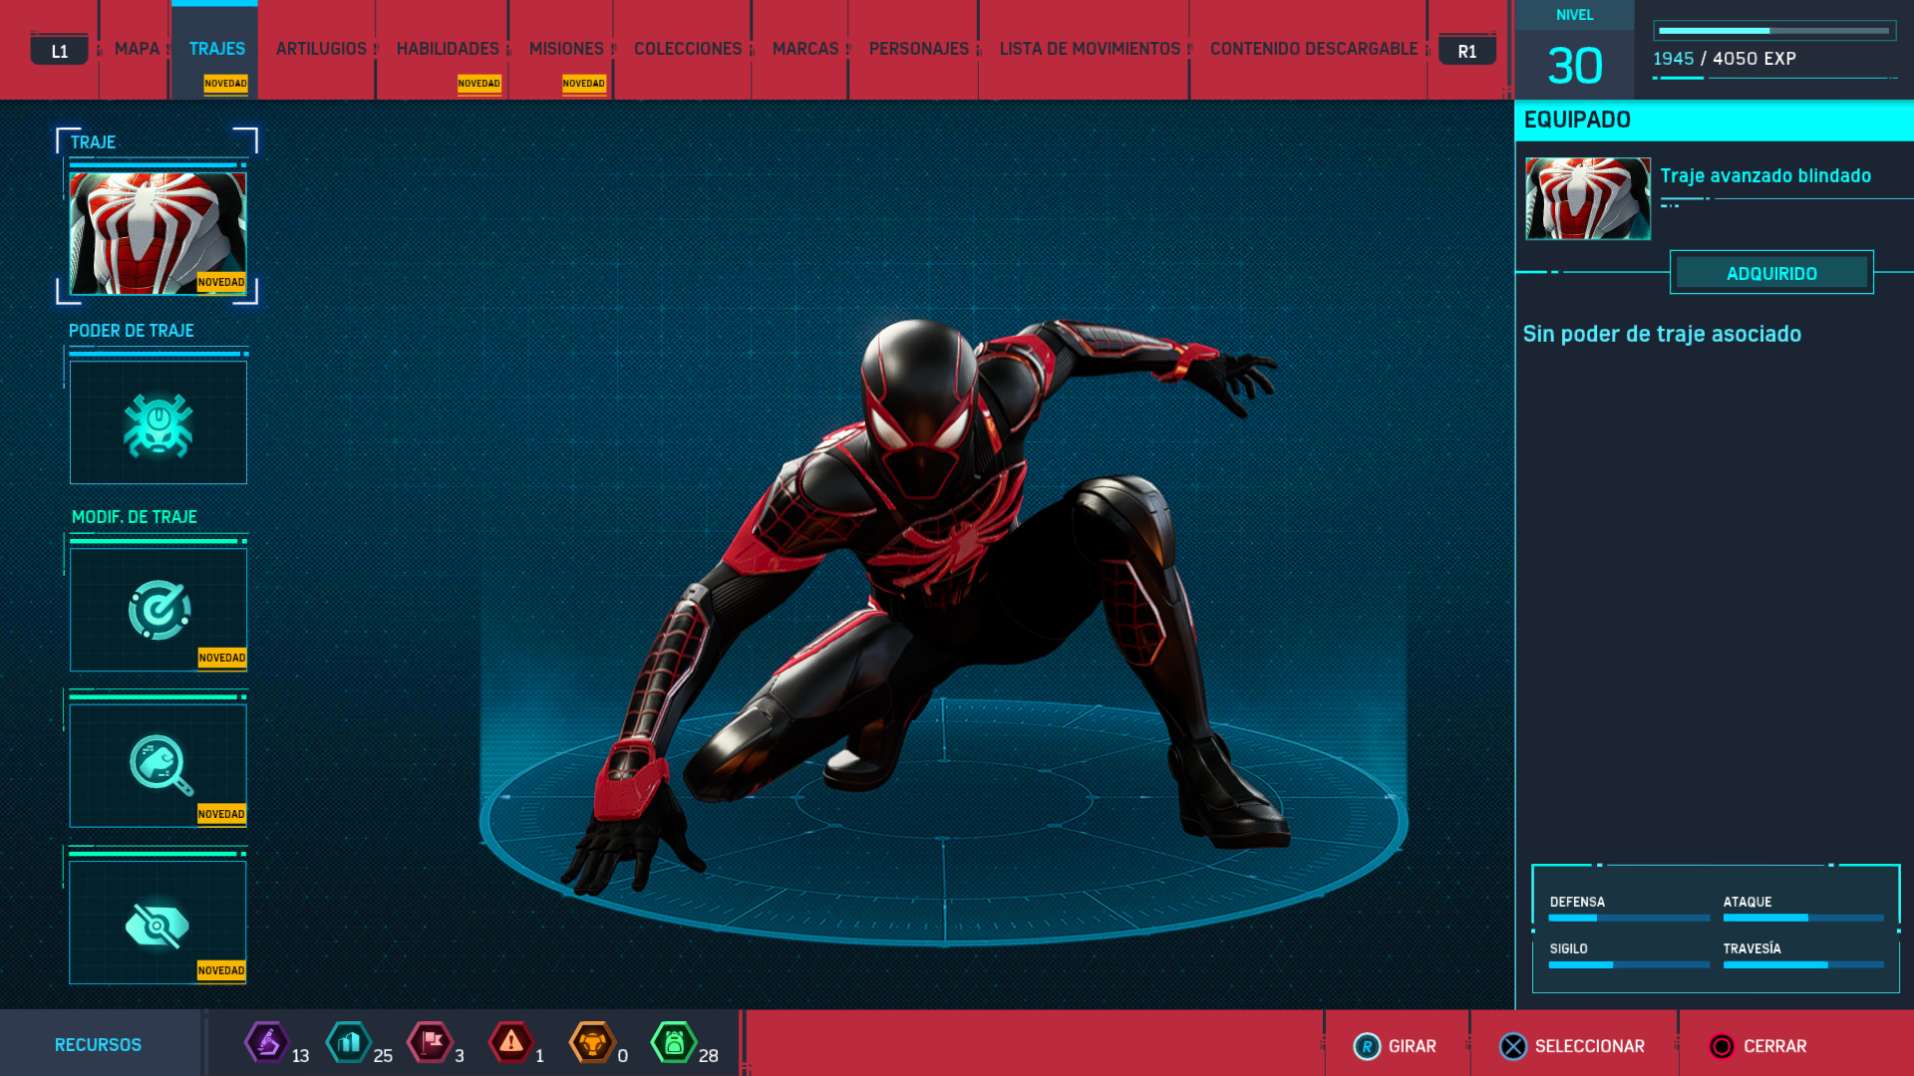Select the TRAJE suit thumbnail
Image resolution: width=1914 pixels, height=1076 pixels.
158,233
